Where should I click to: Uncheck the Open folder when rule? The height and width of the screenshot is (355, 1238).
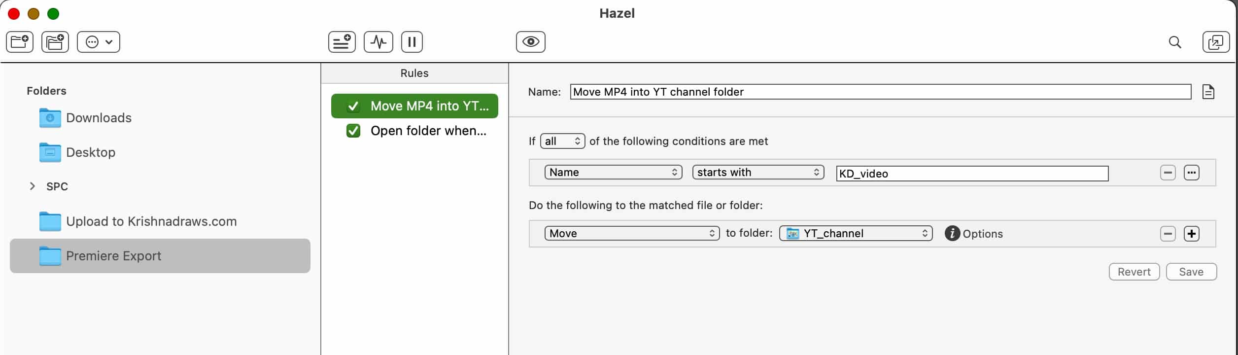click(x=353, y=131)
